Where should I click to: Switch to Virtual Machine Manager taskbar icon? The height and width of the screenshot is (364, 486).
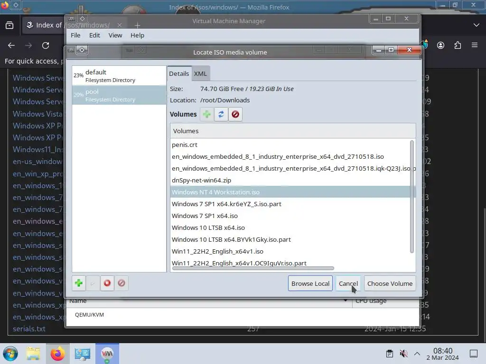click(107, 354)
